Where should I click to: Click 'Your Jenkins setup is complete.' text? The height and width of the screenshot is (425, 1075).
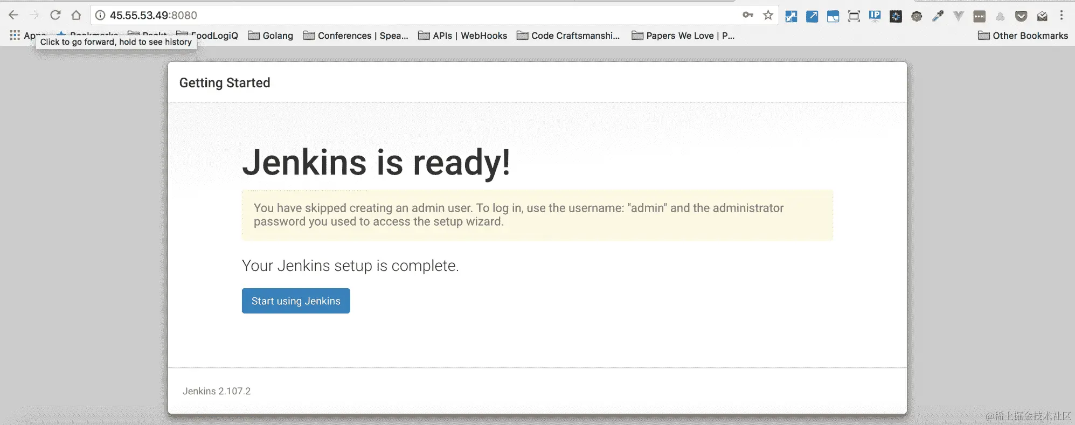click(350, 266)
